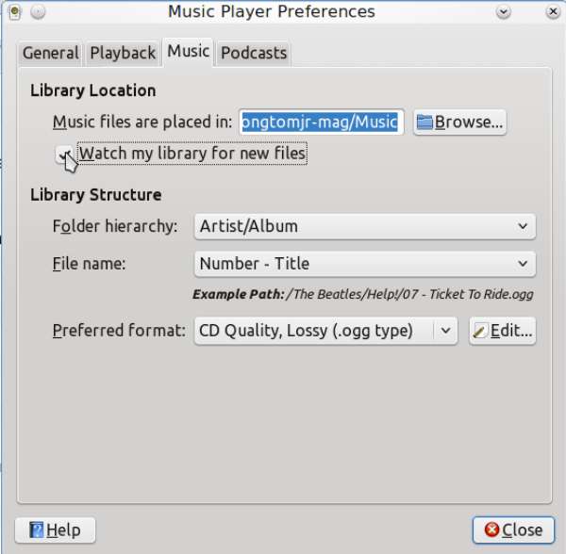Click the pencil icon on Edit button
566x554 pixels.
point(480,331)
